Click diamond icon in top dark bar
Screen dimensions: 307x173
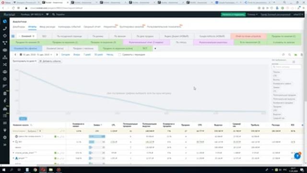pyautogui.click(x=47, y=14)
